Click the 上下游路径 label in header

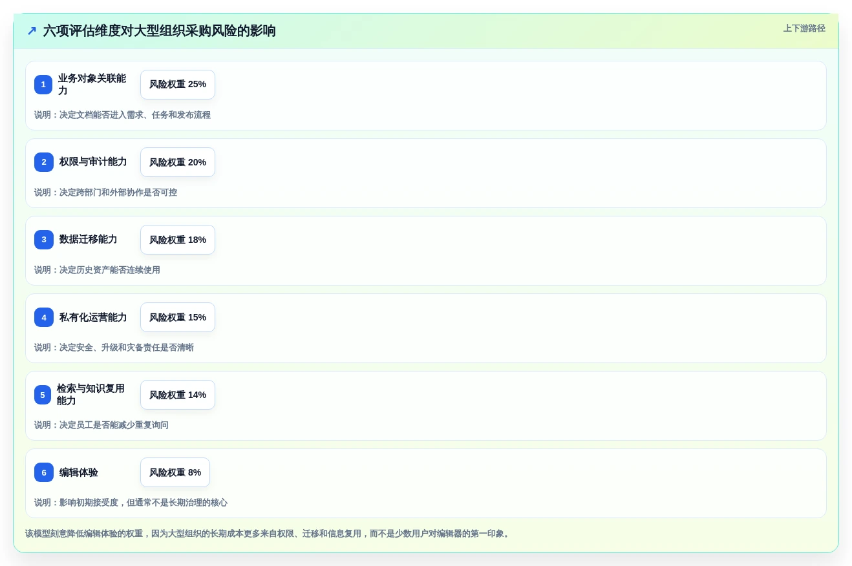pos(804,28)
